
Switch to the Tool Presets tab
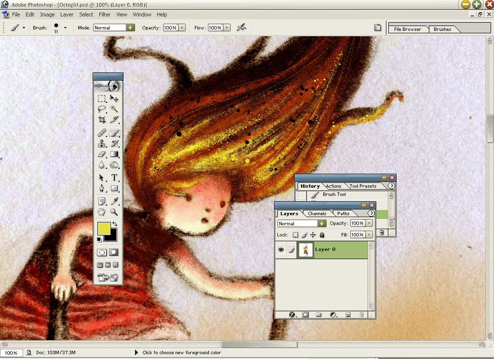click(363, 186)
